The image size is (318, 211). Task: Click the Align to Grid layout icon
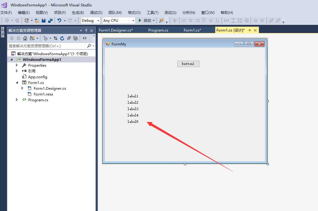click(175, 21)
